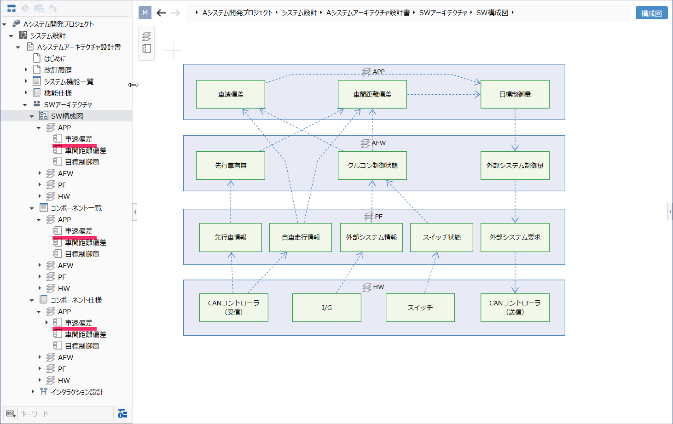Collapse the left tree panel handle
This screenshot has height=424, width=673.
tap(134, 212)
